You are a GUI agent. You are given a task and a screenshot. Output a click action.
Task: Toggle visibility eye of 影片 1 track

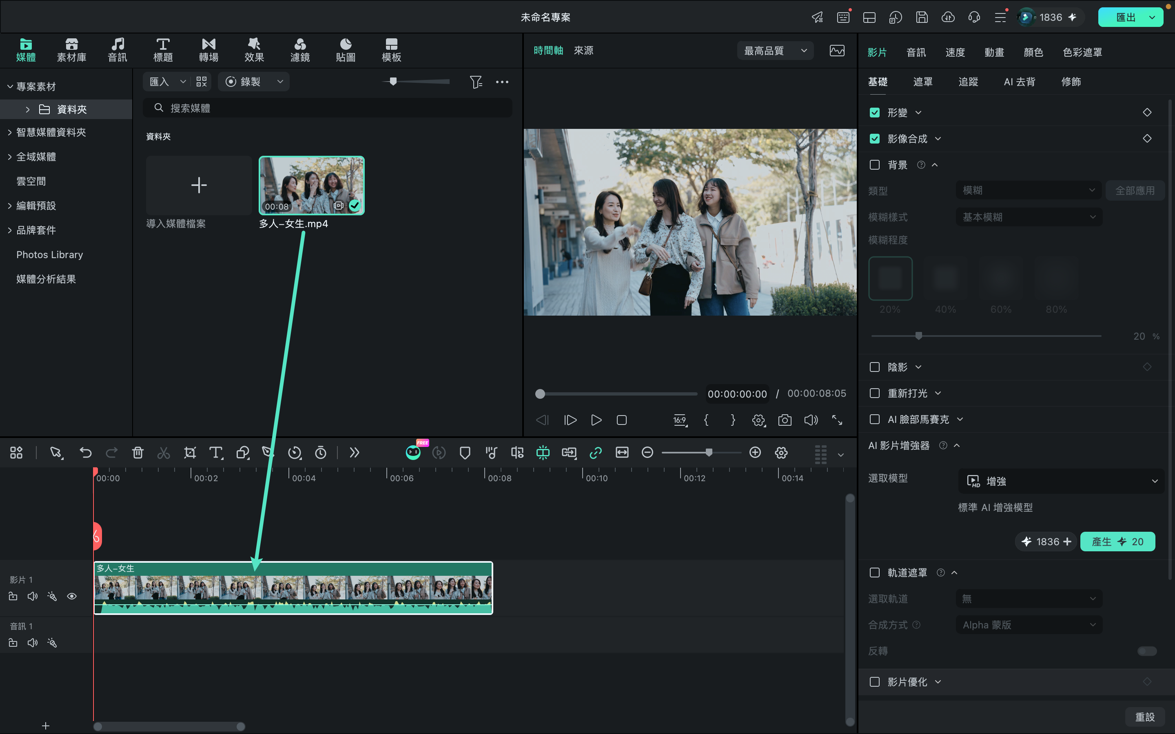[72, 596]
